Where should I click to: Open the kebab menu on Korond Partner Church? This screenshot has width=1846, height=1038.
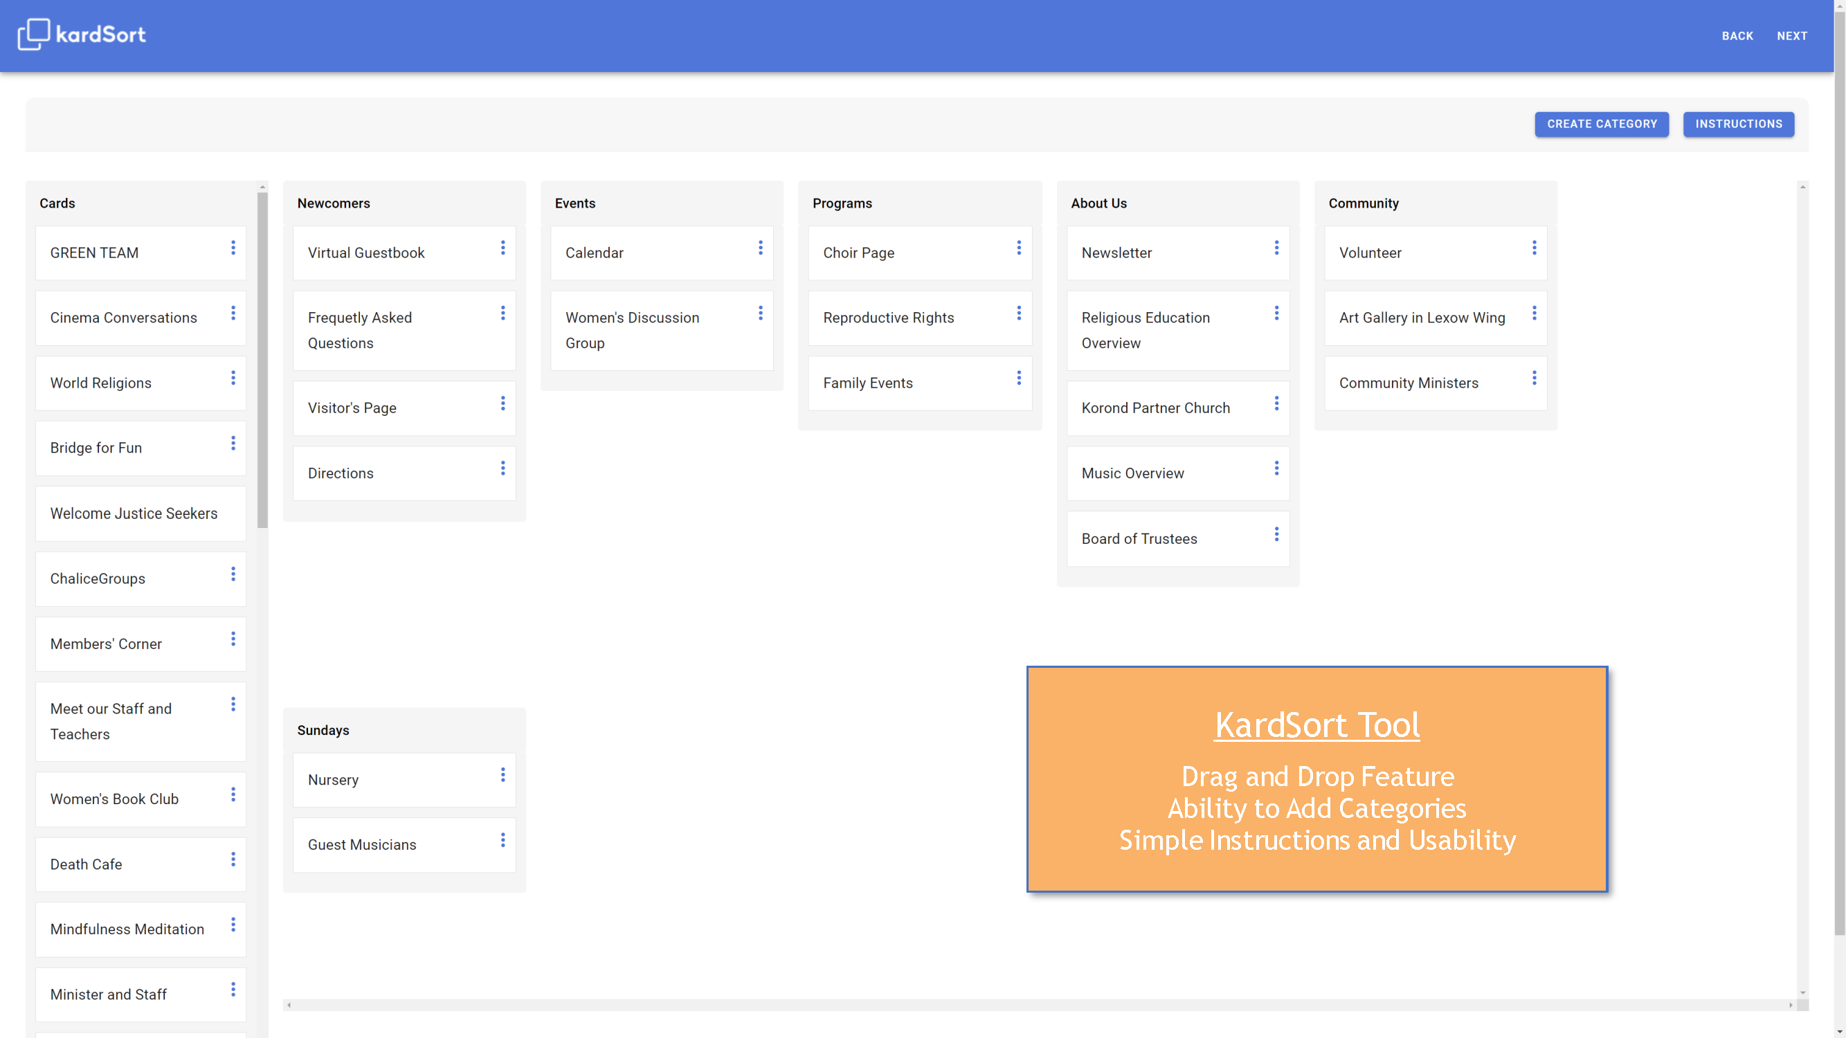(1276, 403)
